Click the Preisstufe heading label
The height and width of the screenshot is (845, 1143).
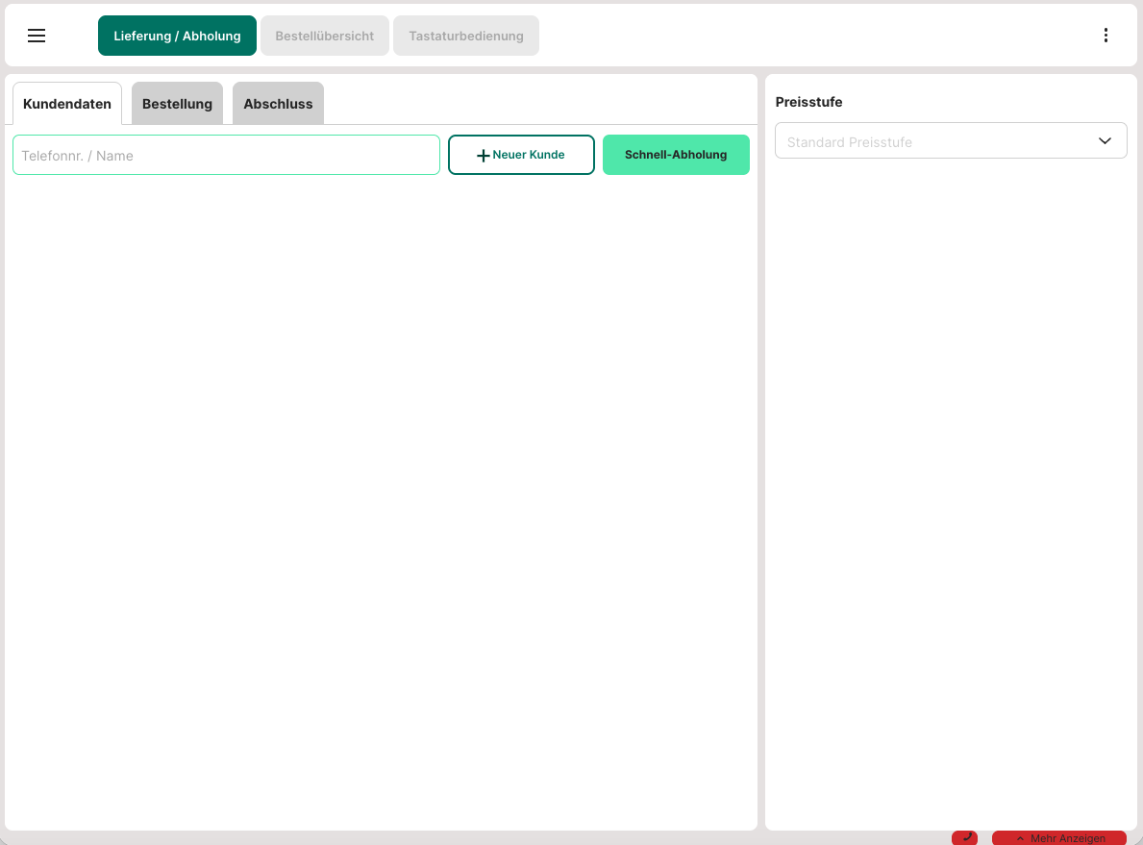[808, 102]
